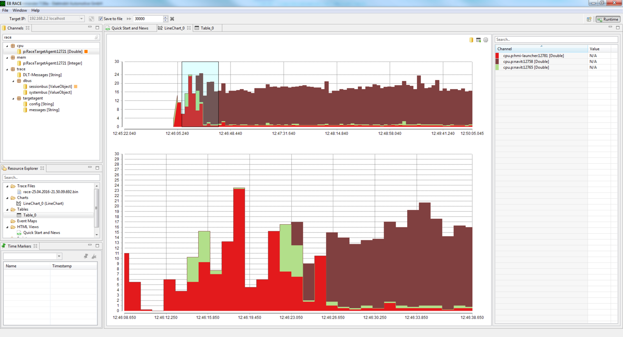623x337 pixels.
Task: Select the LineChart_0 tab
Action: [x=174, y=28]
